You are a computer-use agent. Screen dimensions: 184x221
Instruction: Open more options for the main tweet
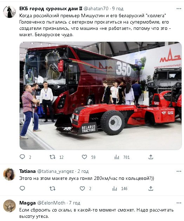(179, 9)
